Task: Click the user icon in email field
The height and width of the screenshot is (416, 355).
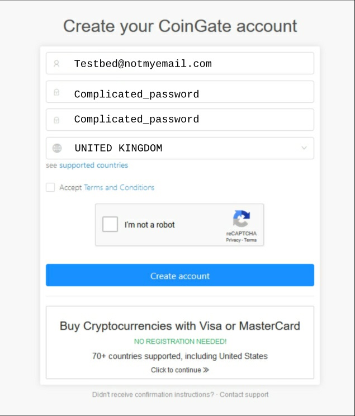Action: point(56,64)
